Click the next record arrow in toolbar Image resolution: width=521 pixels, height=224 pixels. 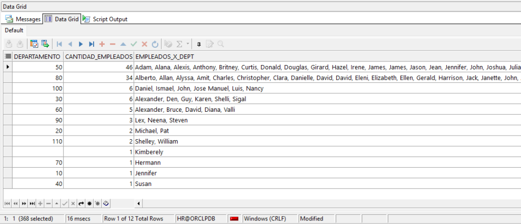[x=80, y=44]
